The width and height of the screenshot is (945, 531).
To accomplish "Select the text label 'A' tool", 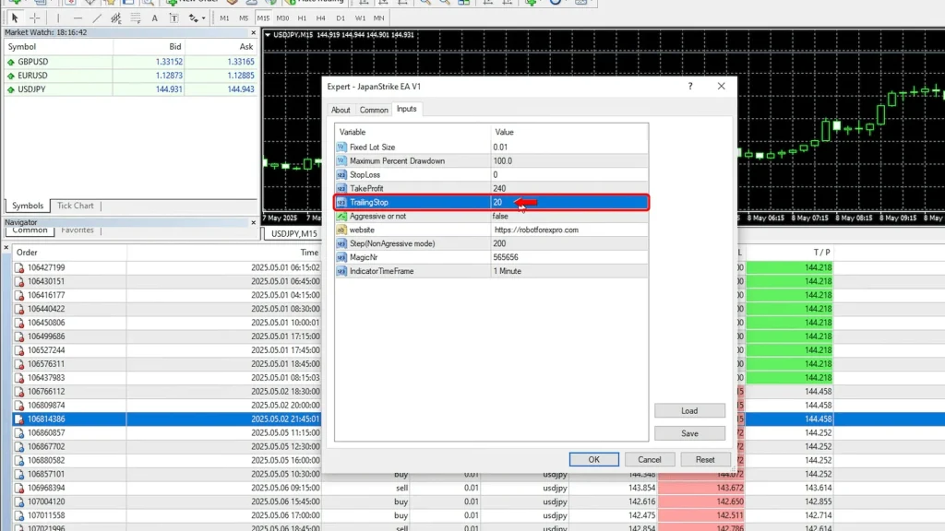I will [x=154, y=18].
